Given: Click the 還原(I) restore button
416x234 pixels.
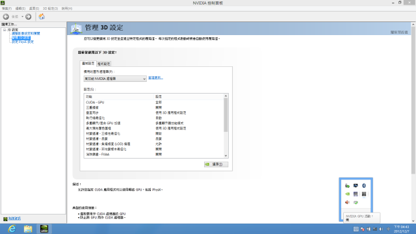Looking at the screenshot, I should coord(216,164).
